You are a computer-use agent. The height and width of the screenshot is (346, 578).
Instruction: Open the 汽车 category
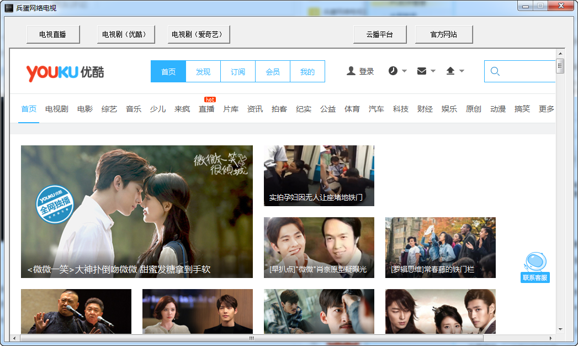pyautogui.click(x=377, y=109)
